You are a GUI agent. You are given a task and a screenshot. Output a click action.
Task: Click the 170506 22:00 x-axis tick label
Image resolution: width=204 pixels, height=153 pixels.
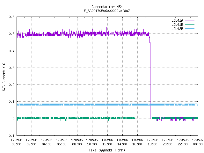click(183, 142)
